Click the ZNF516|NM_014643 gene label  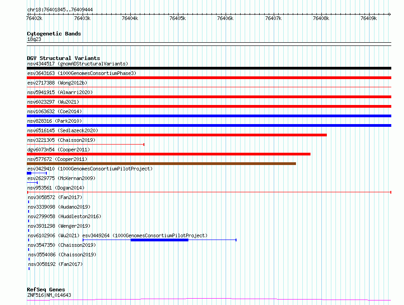pos(49,295)
